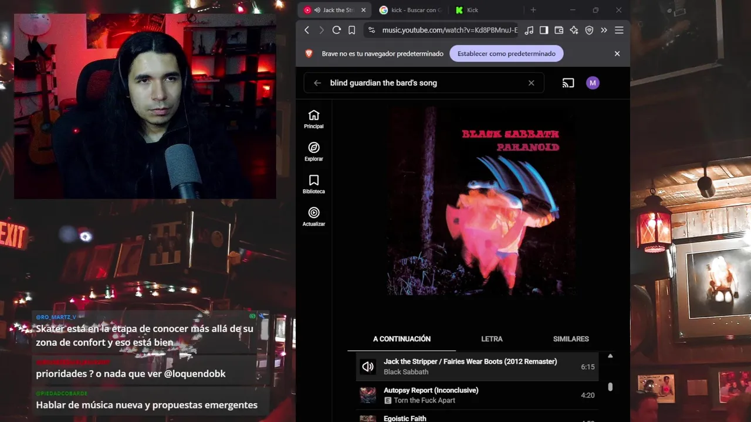Open Brave main hamburger menu

(619, 30)
